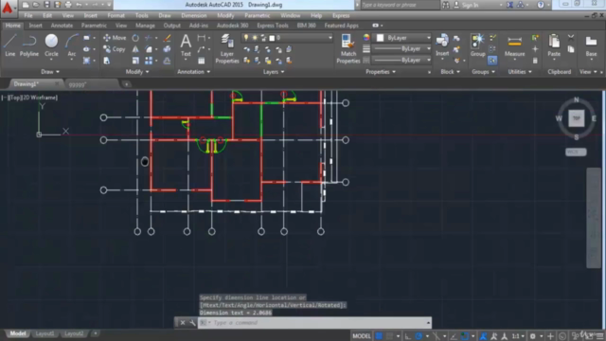Switch to the Layout2 tab
This screenshot has width=606, height=341.
[74, 333]
